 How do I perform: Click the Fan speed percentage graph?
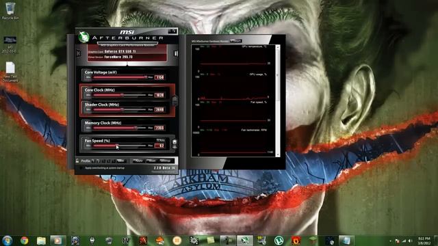tap(233, 115)
